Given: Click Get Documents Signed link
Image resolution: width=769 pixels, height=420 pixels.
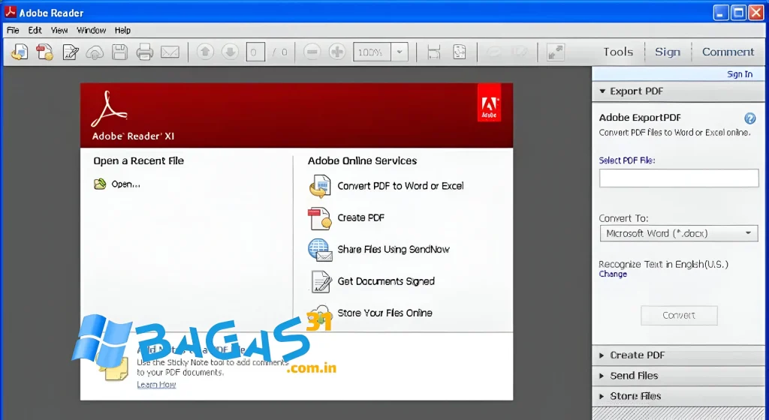Looking at the screenshot, I should 386,281.
